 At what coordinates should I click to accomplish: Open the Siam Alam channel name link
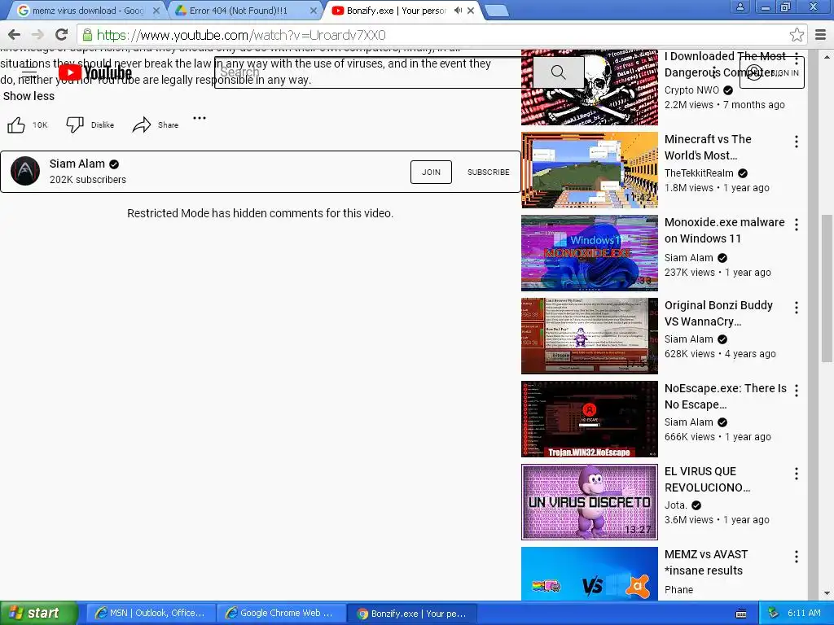click(x=77, y=164)
